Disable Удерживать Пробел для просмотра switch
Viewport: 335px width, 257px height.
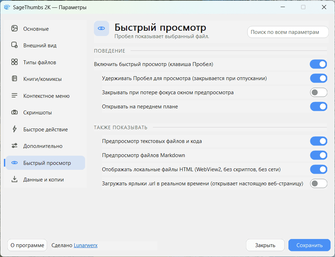point(318,78)
